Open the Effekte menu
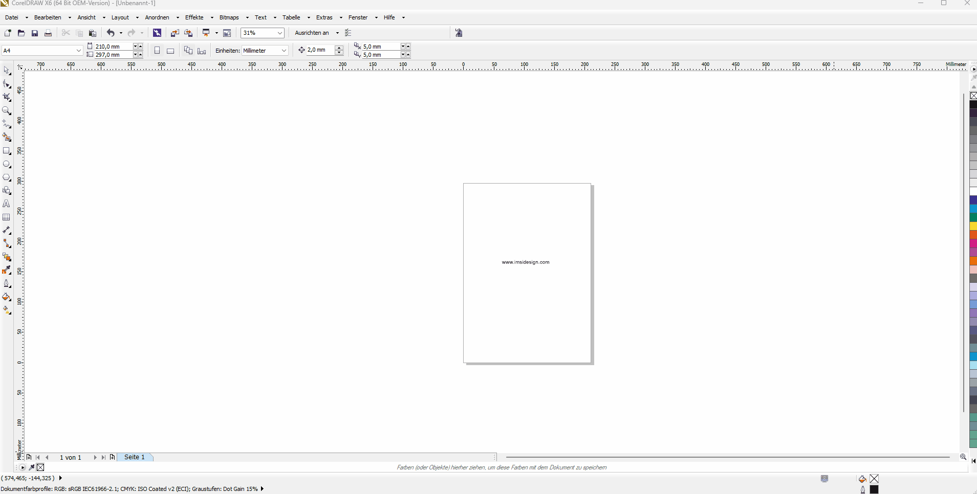The height and width of the screenshot is (494, 977). point(194,17)
